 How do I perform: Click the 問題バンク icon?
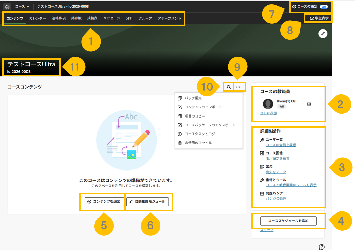pos(262,193)
